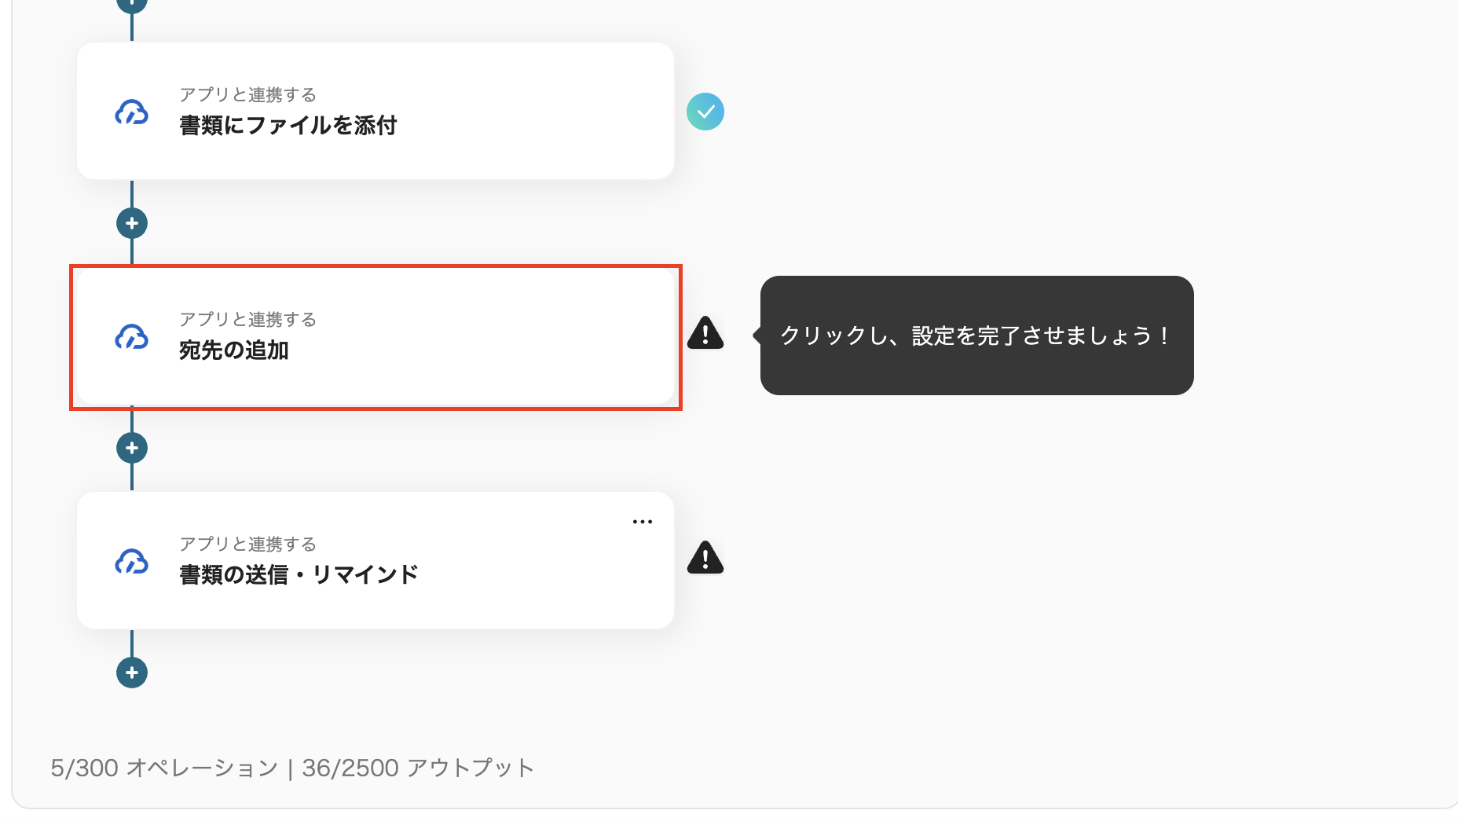
Task: Click the app icon on 書類の送信・リマインド step
Action: pos(131,561)
